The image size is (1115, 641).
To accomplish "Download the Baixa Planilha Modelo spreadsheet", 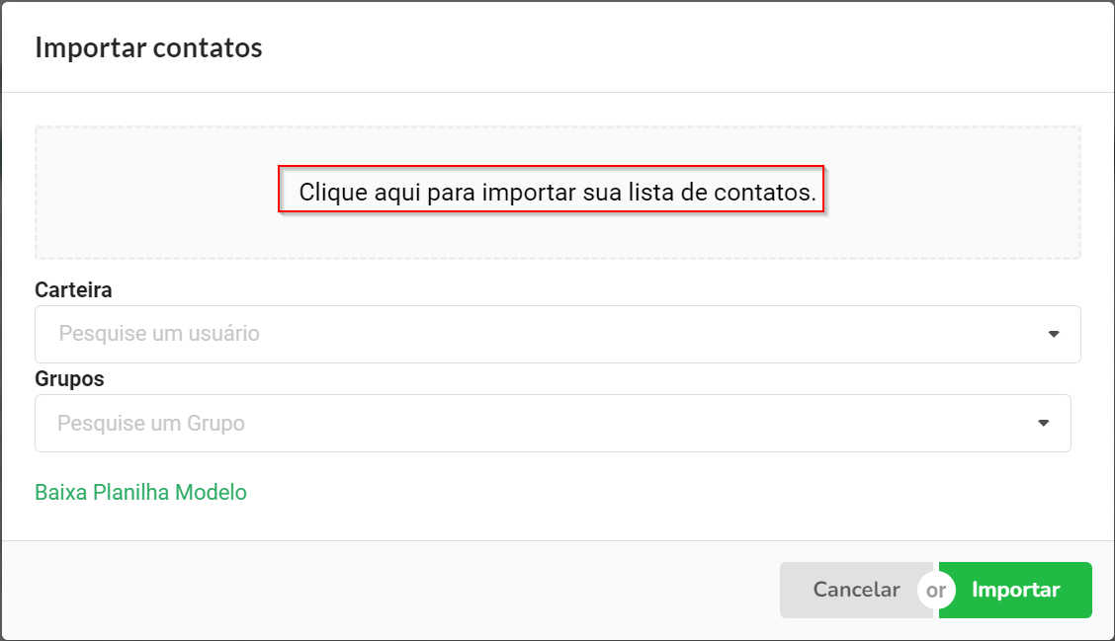I will [x=140, y=493].
